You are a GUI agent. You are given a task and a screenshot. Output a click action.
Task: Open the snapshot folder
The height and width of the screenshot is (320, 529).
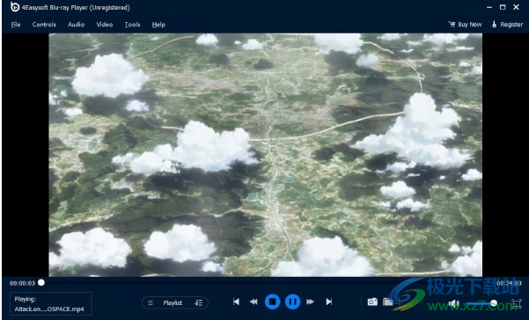coord(388,302)
